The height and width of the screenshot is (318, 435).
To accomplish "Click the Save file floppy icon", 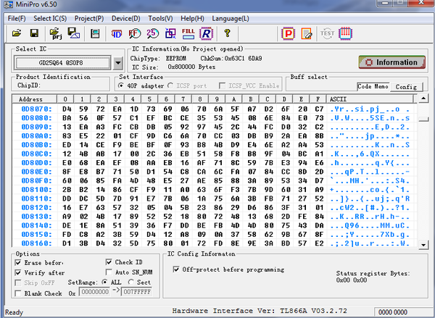I will click(x=34, y=33).
